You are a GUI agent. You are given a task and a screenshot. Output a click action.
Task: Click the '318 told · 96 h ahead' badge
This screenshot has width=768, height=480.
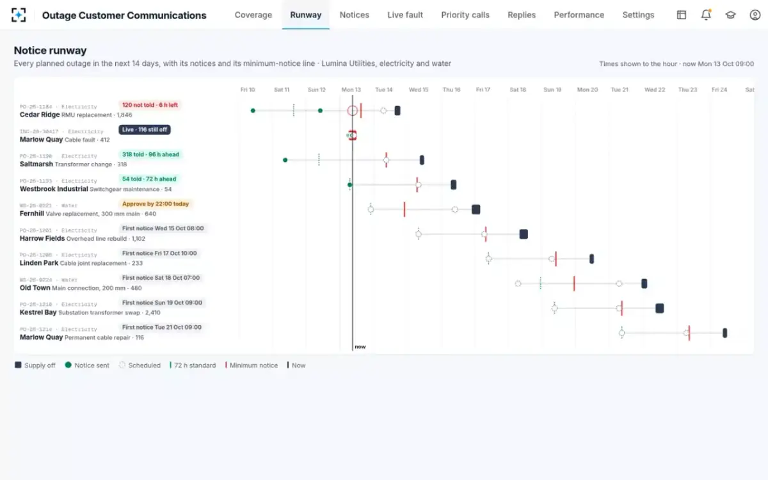click(x=151, y=154)
